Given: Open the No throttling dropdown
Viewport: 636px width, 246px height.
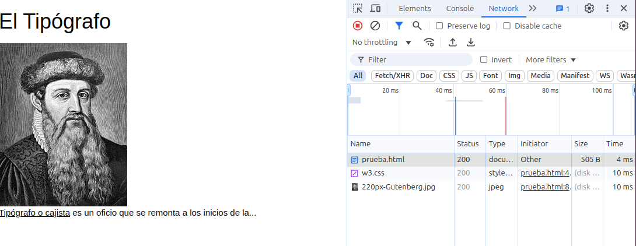Looking at the screenshot, I should pos(382,43).
